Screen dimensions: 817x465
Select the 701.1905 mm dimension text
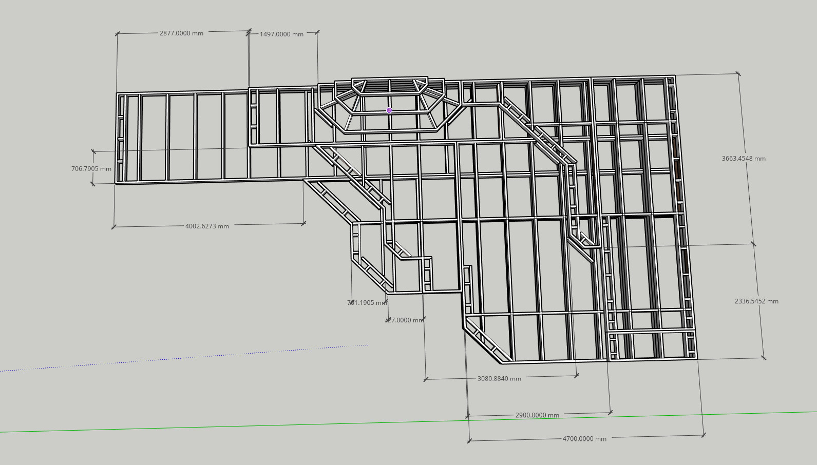pyautogui.click(x=367, y=303)
